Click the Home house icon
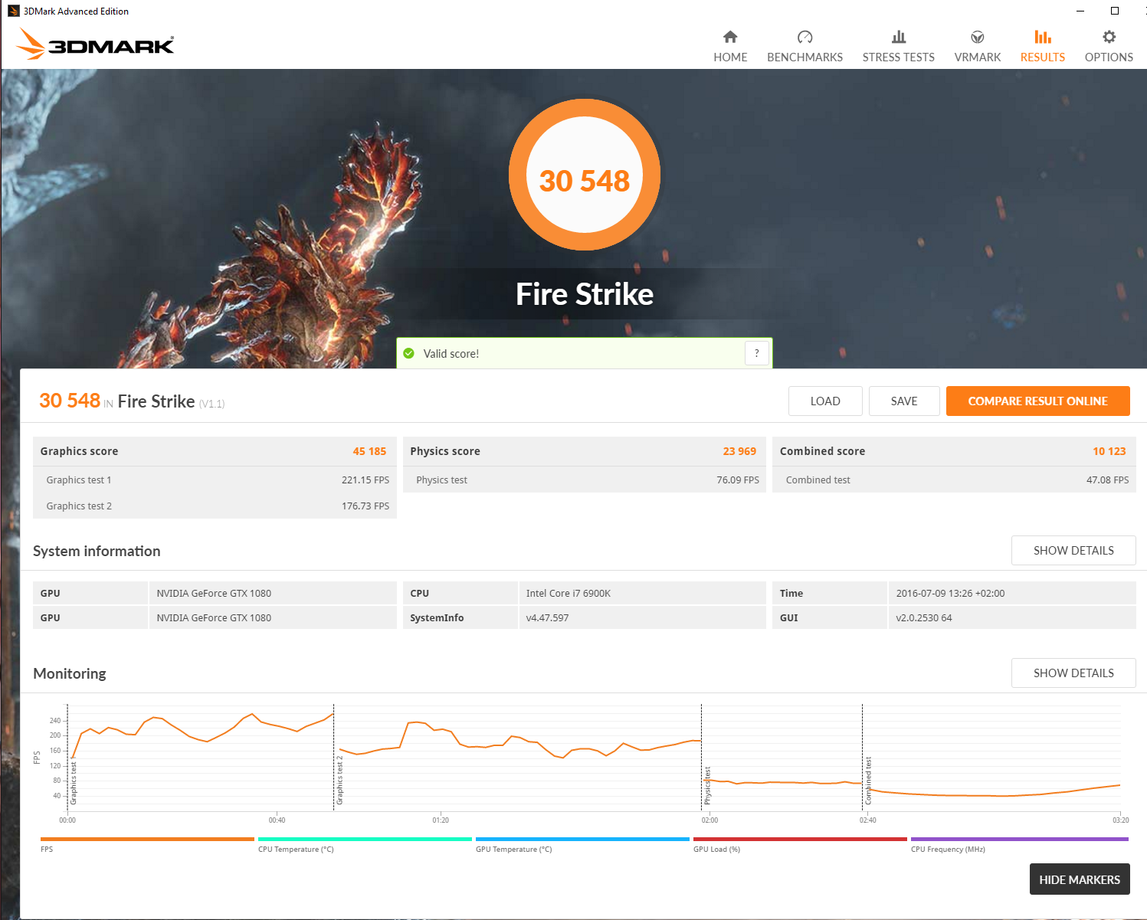 click(x=730, y=37)
